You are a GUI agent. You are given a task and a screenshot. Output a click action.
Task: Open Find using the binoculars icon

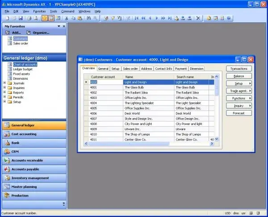coord(88,18)
